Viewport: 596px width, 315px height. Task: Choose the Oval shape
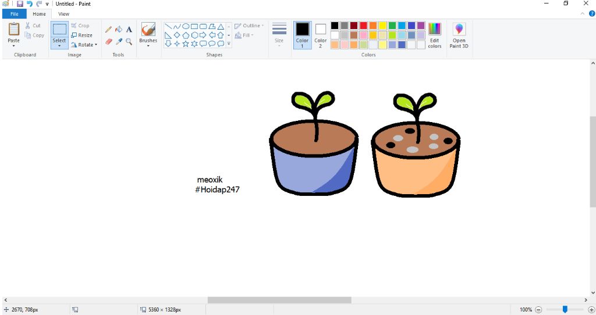point(186,27)
